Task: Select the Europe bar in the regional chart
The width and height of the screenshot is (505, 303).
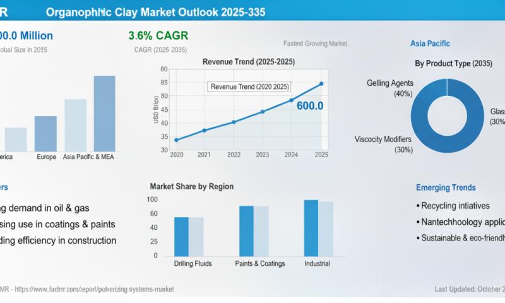Action: click(45, 133)
